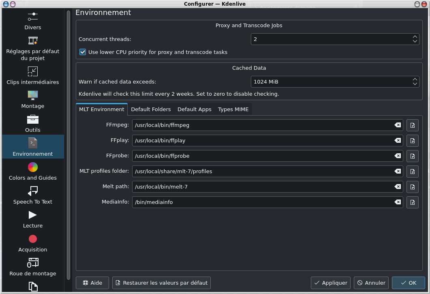This screenshot has height=294, width=430.
Task: Open the Divers settings page icon
Action: click(x=33, y=17)
